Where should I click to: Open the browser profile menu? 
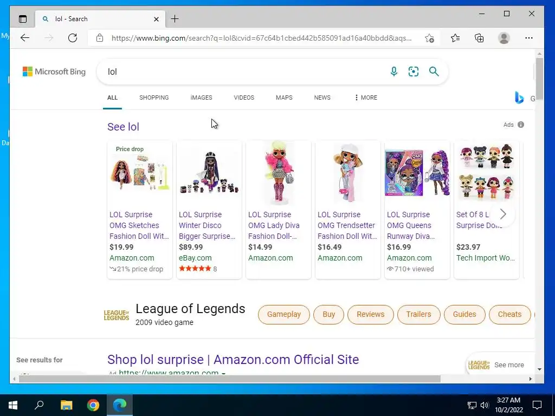(x=504, y=38)
